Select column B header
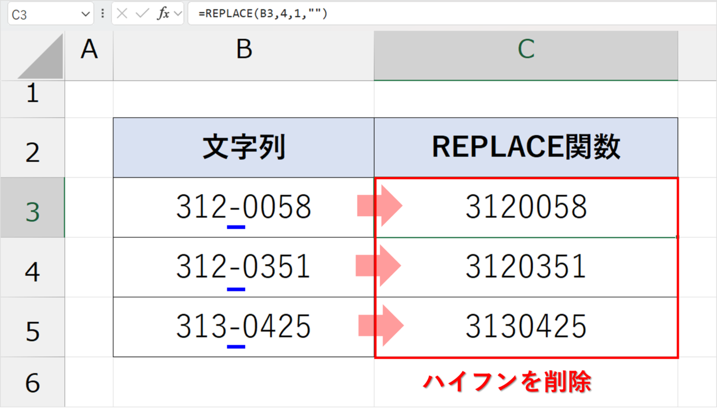Image resolution: width=717 pixels, height=414 pixels. click(x=243, y=51)
